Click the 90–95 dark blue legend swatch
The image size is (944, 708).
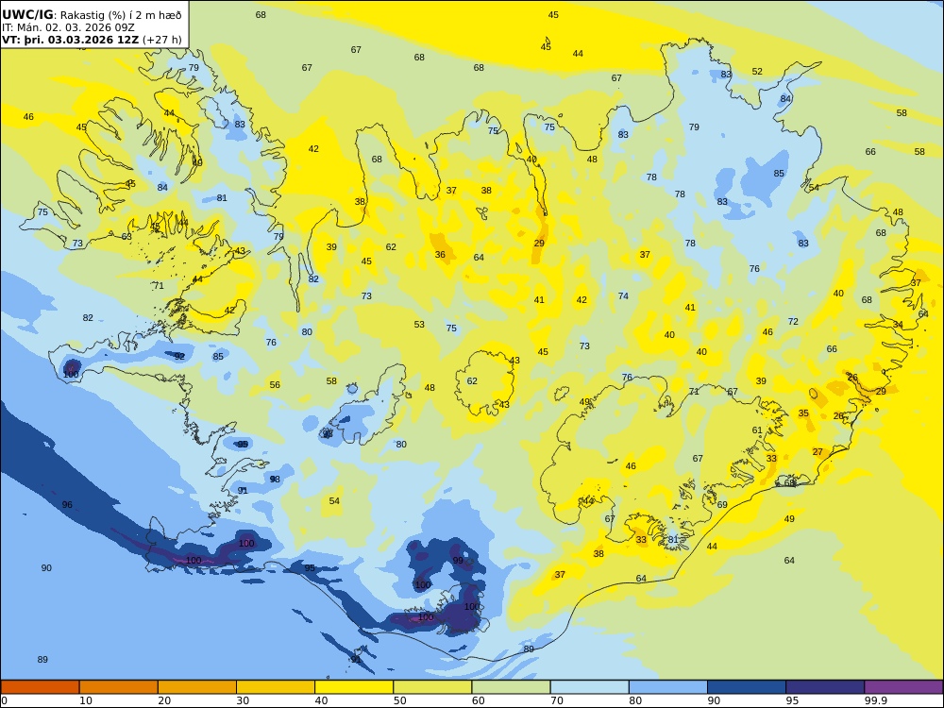(747, 687)
